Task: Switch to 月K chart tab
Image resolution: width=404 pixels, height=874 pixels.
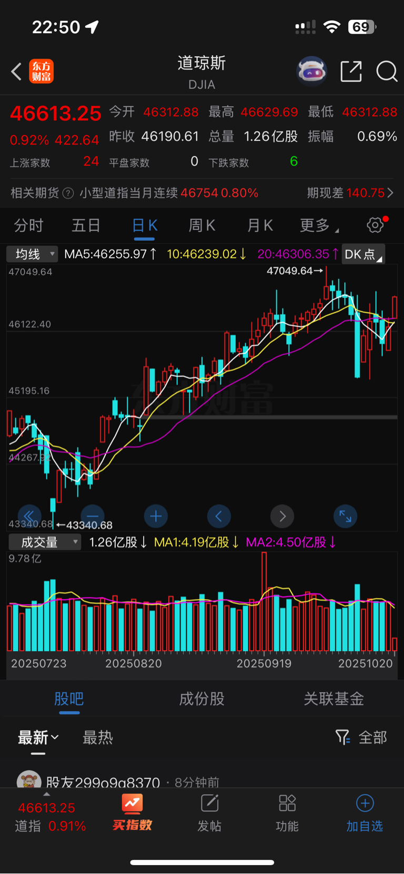Action: (260, 225)
